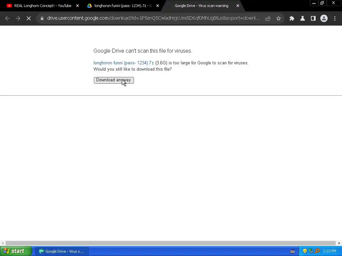Open the longhoron funni (pass- 1234).7z file link
The width and height of the screenshot is (342, 256).
[x=124, y=63]
